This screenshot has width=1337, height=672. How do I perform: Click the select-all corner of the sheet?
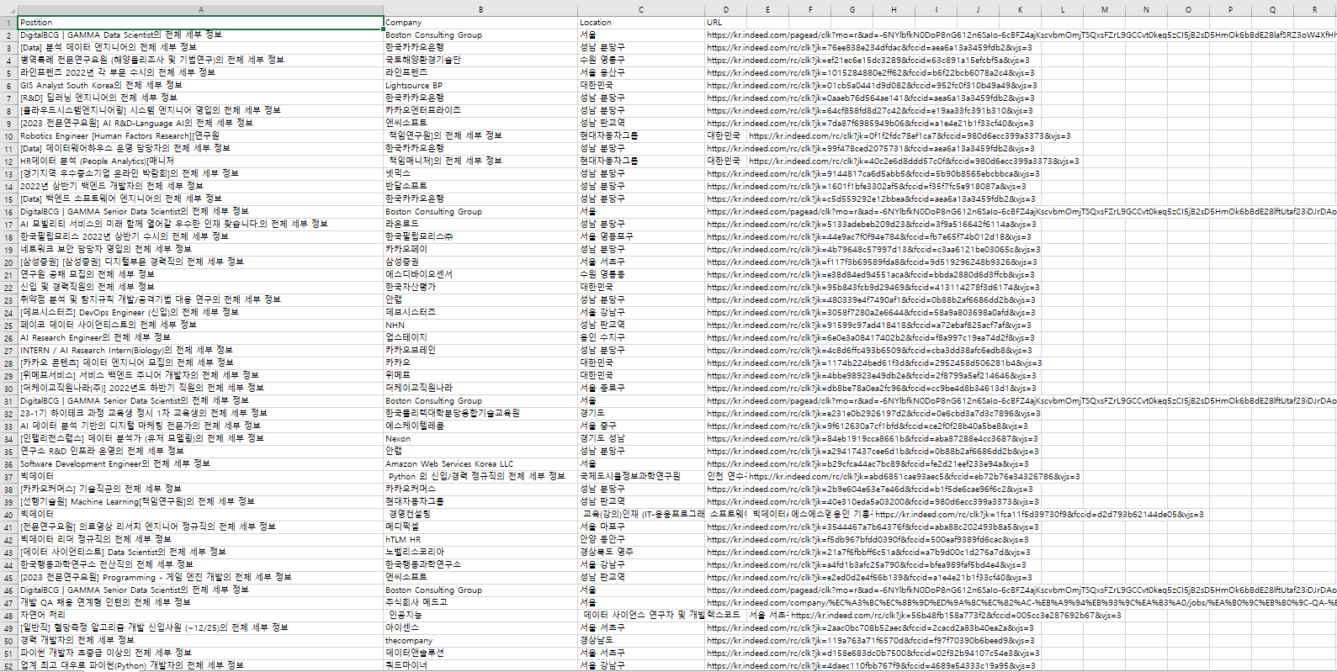8,10
